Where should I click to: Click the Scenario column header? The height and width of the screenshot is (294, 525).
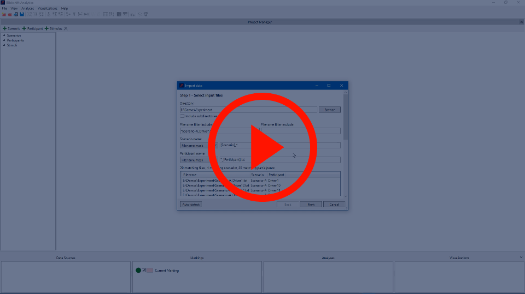pyautogui.click(x=259, y=175)
